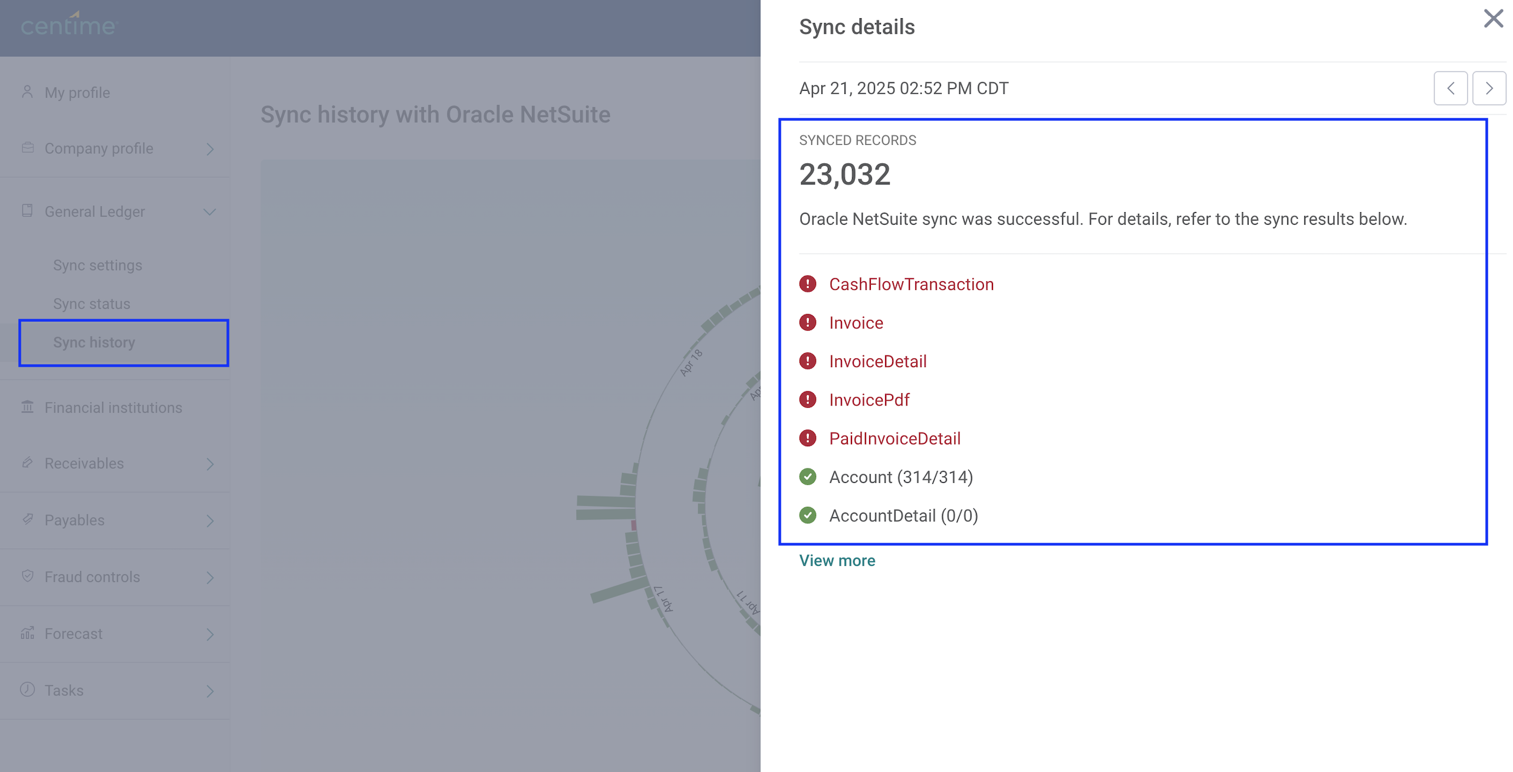This screenshot has width=1513, height=772.
Task: Open the InvoiceDetail error entry
Action: tap(877, 361)
